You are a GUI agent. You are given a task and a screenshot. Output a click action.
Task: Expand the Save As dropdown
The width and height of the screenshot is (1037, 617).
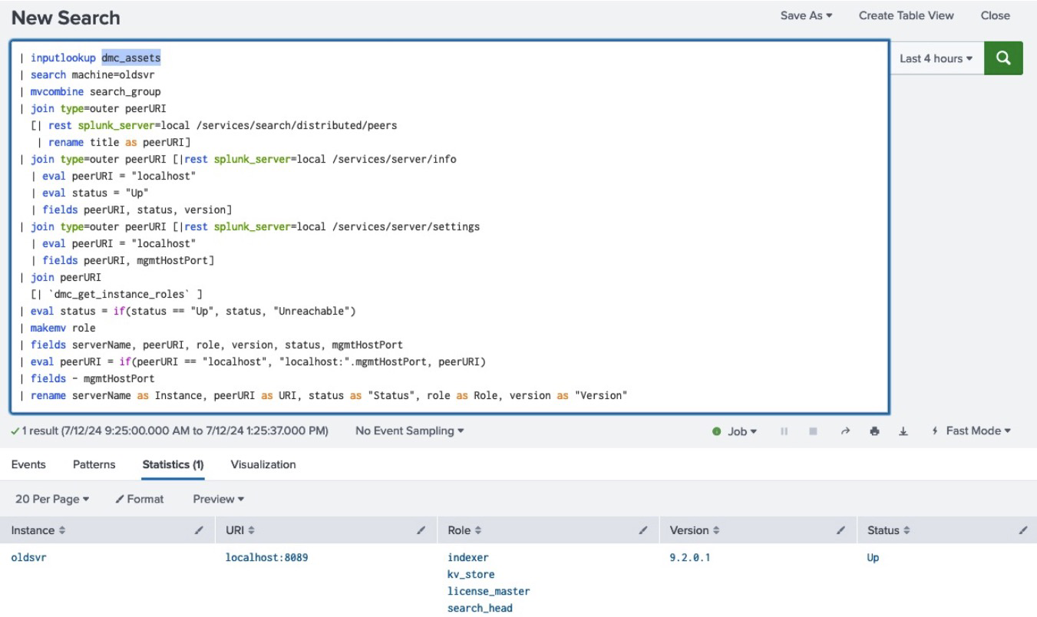(806, 16)
